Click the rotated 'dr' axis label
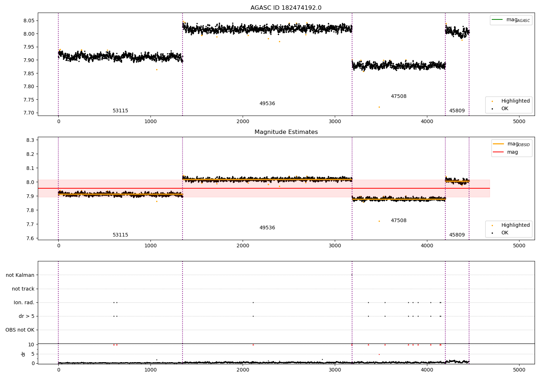540x378 pixels. tap(23, 354)
